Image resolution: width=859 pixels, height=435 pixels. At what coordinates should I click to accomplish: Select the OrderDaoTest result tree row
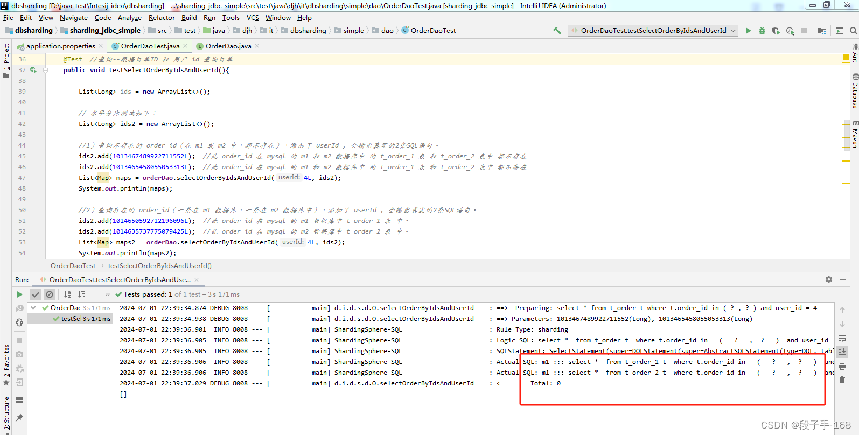coord(70,308)
